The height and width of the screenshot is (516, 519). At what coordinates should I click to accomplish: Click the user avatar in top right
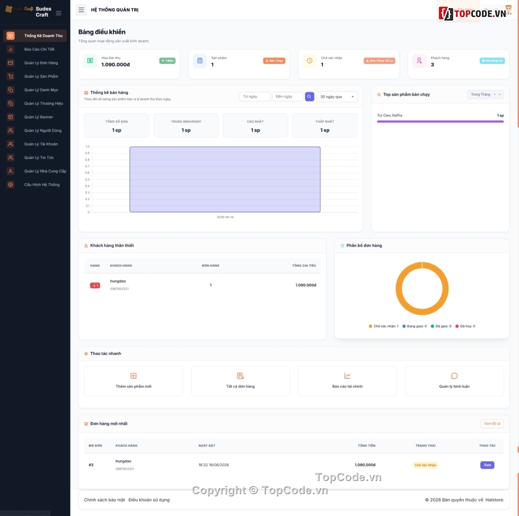[x=509, y=9]
